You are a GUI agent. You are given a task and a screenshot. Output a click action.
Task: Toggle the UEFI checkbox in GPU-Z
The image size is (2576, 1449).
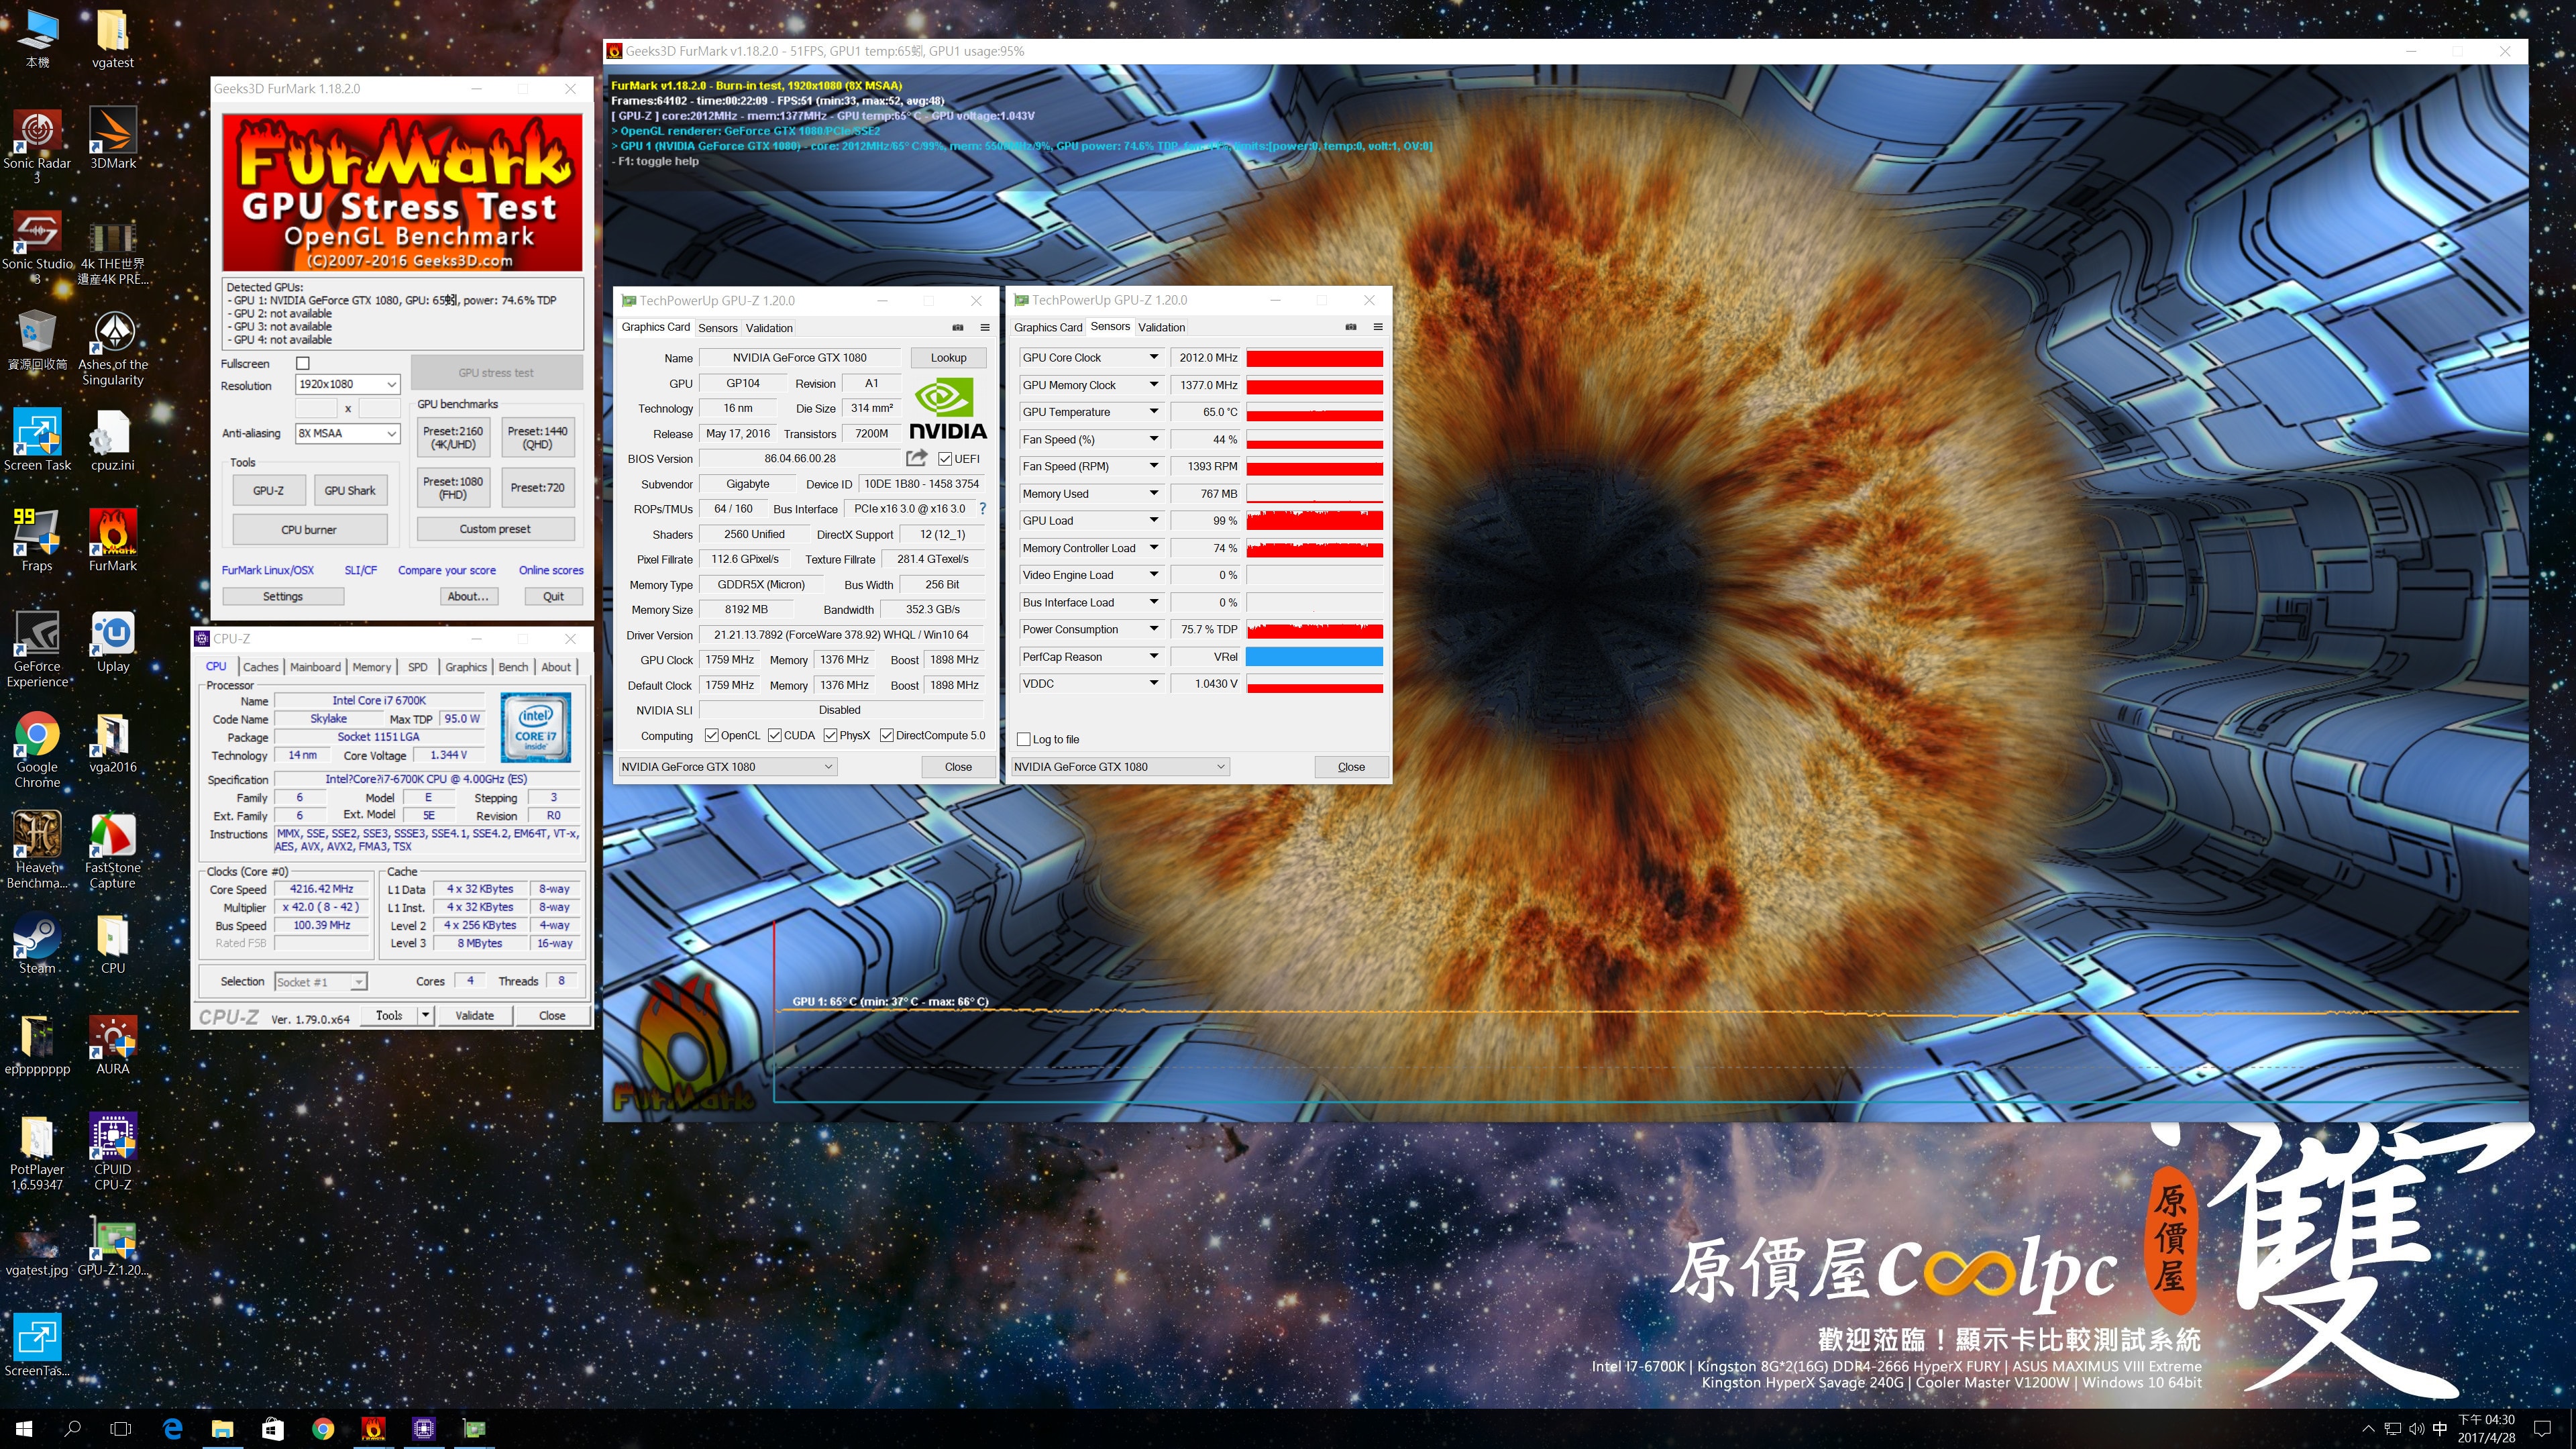945,459
